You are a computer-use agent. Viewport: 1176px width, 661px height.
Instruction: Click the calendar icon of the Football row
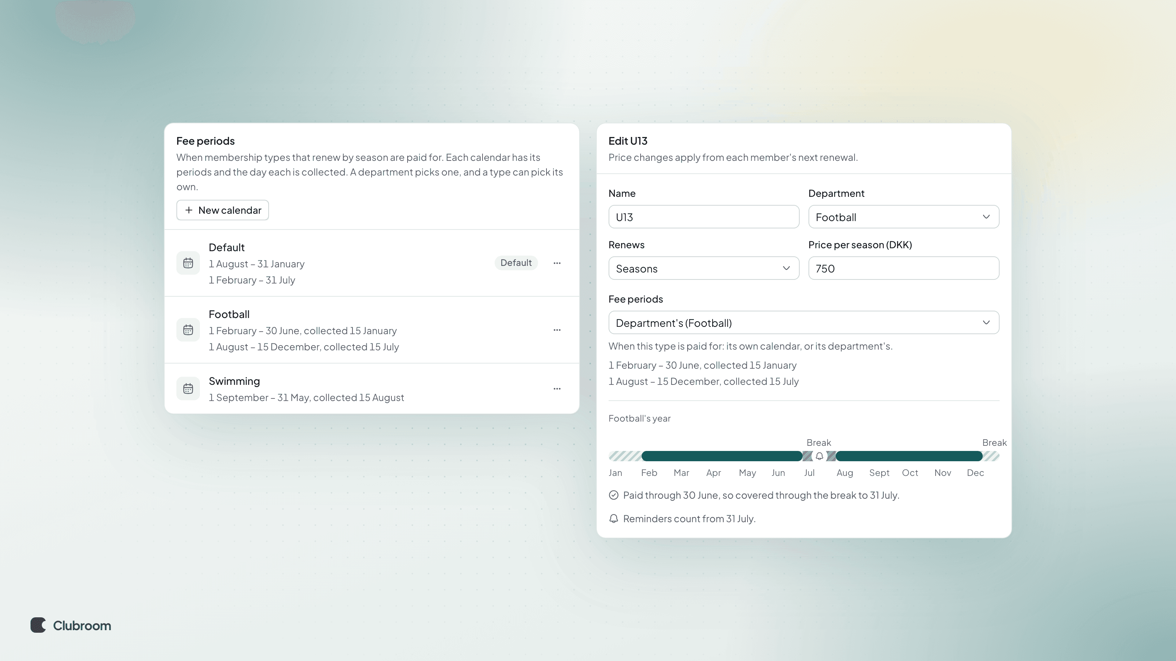pyautogui.click(x=188, y=330)
